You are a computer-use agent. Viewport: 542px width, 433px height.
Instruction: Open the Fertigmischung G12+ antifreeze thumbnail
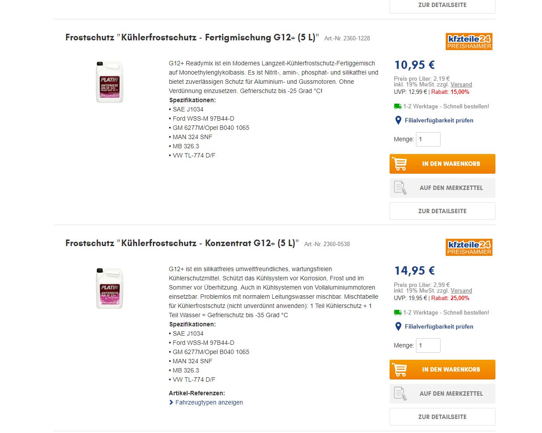tap(109, 82)
